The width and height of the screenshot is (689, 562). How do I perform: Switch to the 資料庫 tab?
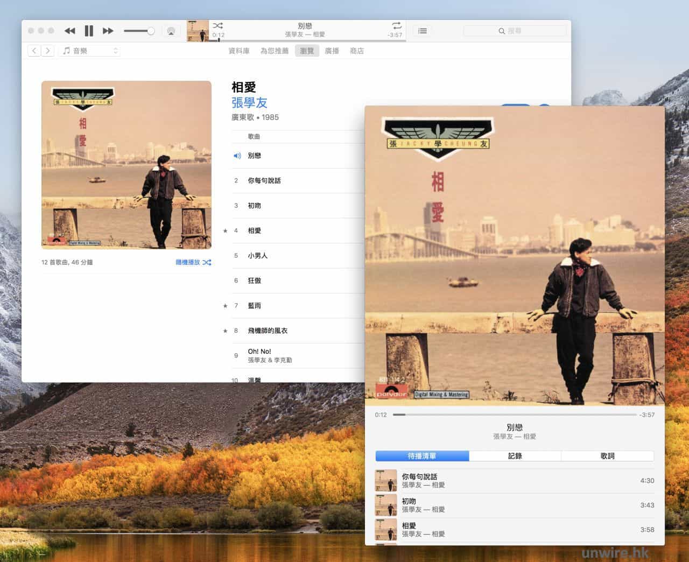(x=239, y=51)
